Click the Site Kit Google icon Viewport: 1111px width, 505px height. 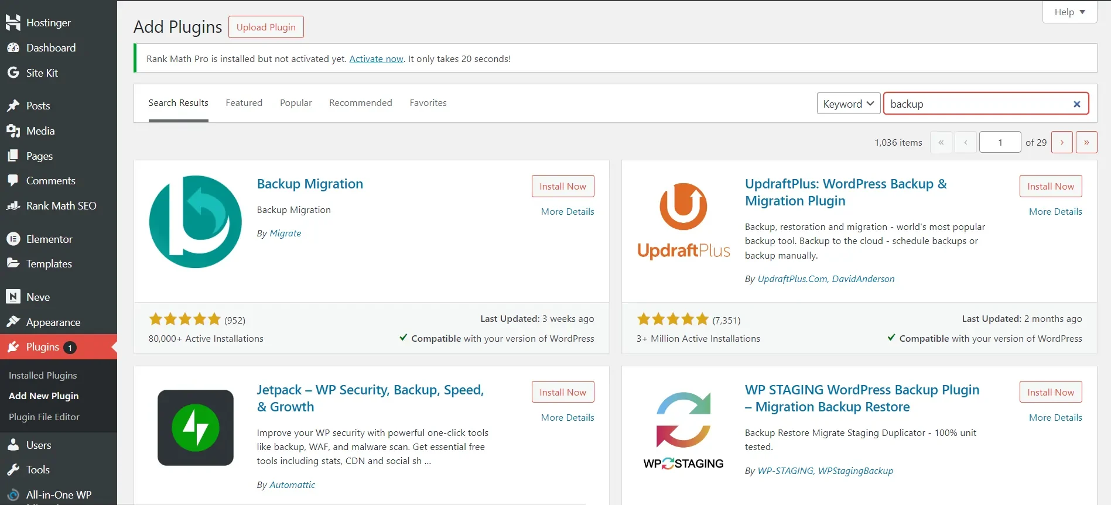point(13,73)
